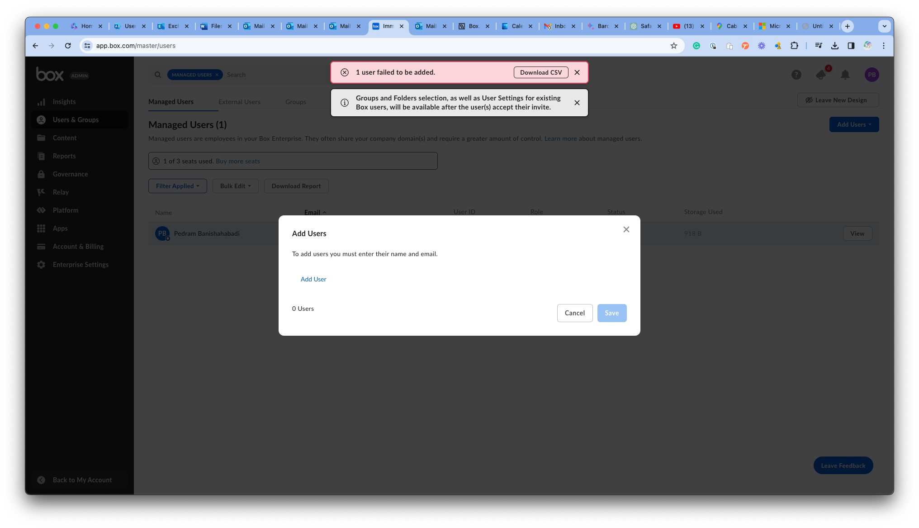Expand the Bulk Edit dropdown
Screen dimensions: 919x528
pyautogui.click(x=235, y=186)
